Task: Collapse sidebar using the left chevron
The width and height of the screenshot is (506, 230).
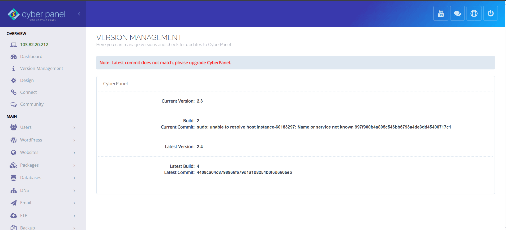Action: coord(79,14)
